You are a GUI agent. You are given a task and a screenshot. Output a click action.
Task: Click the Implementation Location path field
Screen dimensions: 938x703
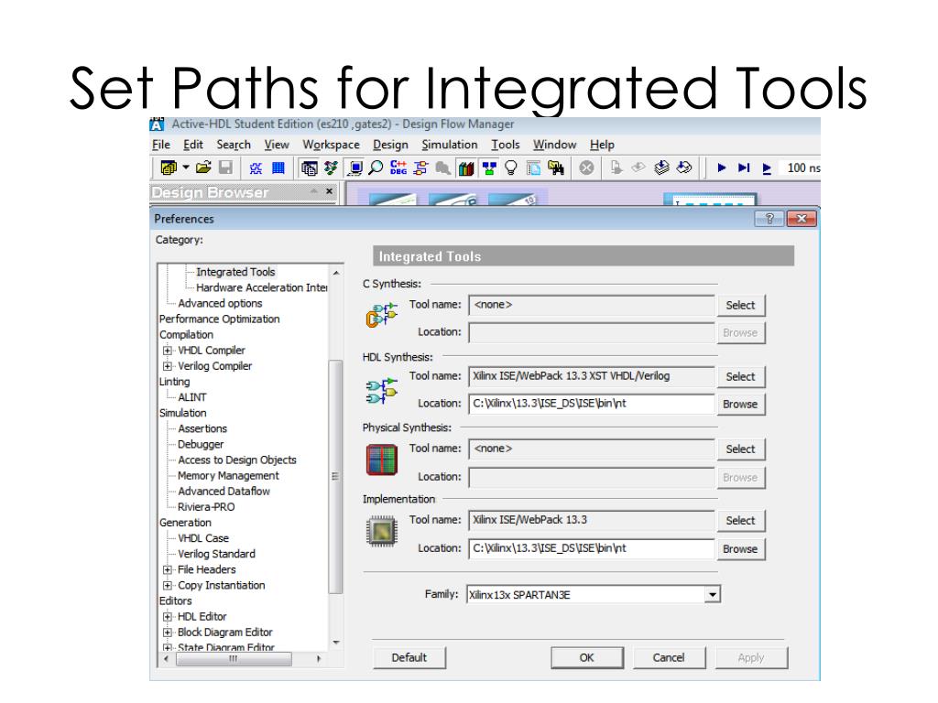pyautogui.click(x=592, y=548)
